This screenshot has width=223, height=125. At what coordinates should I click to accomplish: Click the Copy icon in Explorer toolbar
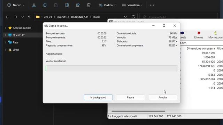coord(45,5)
